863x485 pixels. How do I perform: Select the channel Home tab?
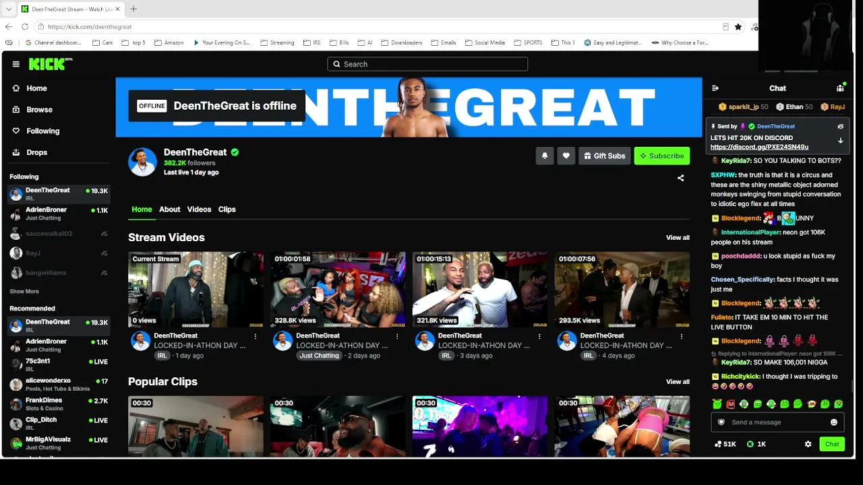click(x=142, y=209)
